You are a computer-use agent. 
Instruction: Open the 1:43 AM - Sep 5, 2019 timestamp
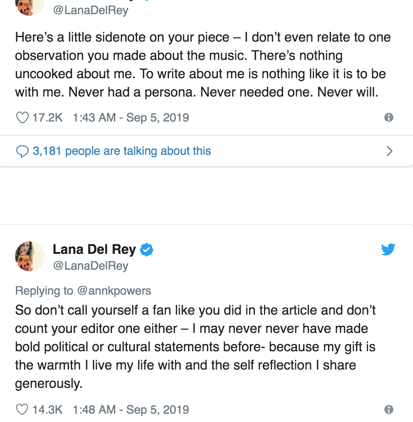(131, 118)
